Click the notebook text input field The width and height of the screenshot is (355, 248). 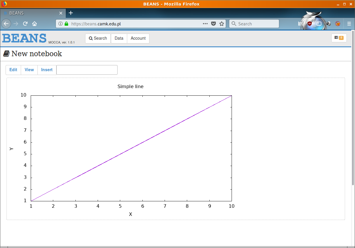tap(87, 70)
